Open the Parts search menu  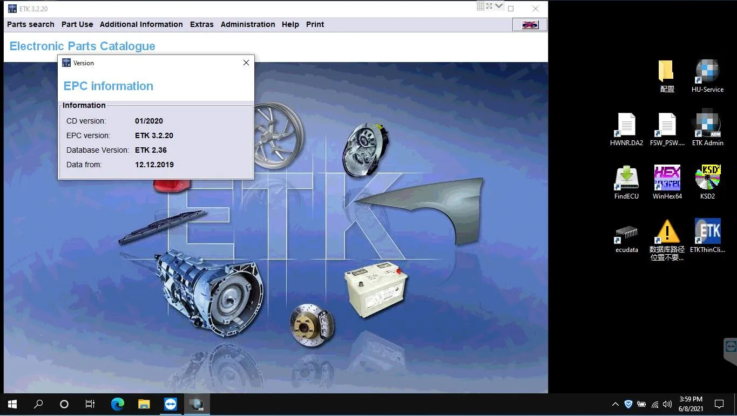pos(31,24)
